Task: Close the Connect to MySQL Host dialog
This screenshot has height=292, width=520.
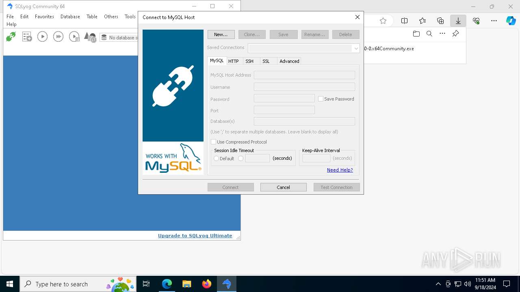Action: pos(357,17)
